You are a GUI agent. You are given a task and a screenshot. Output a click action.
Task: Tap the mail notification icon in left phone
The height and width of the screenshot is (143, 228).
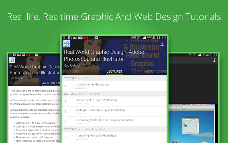click(24, 55)
